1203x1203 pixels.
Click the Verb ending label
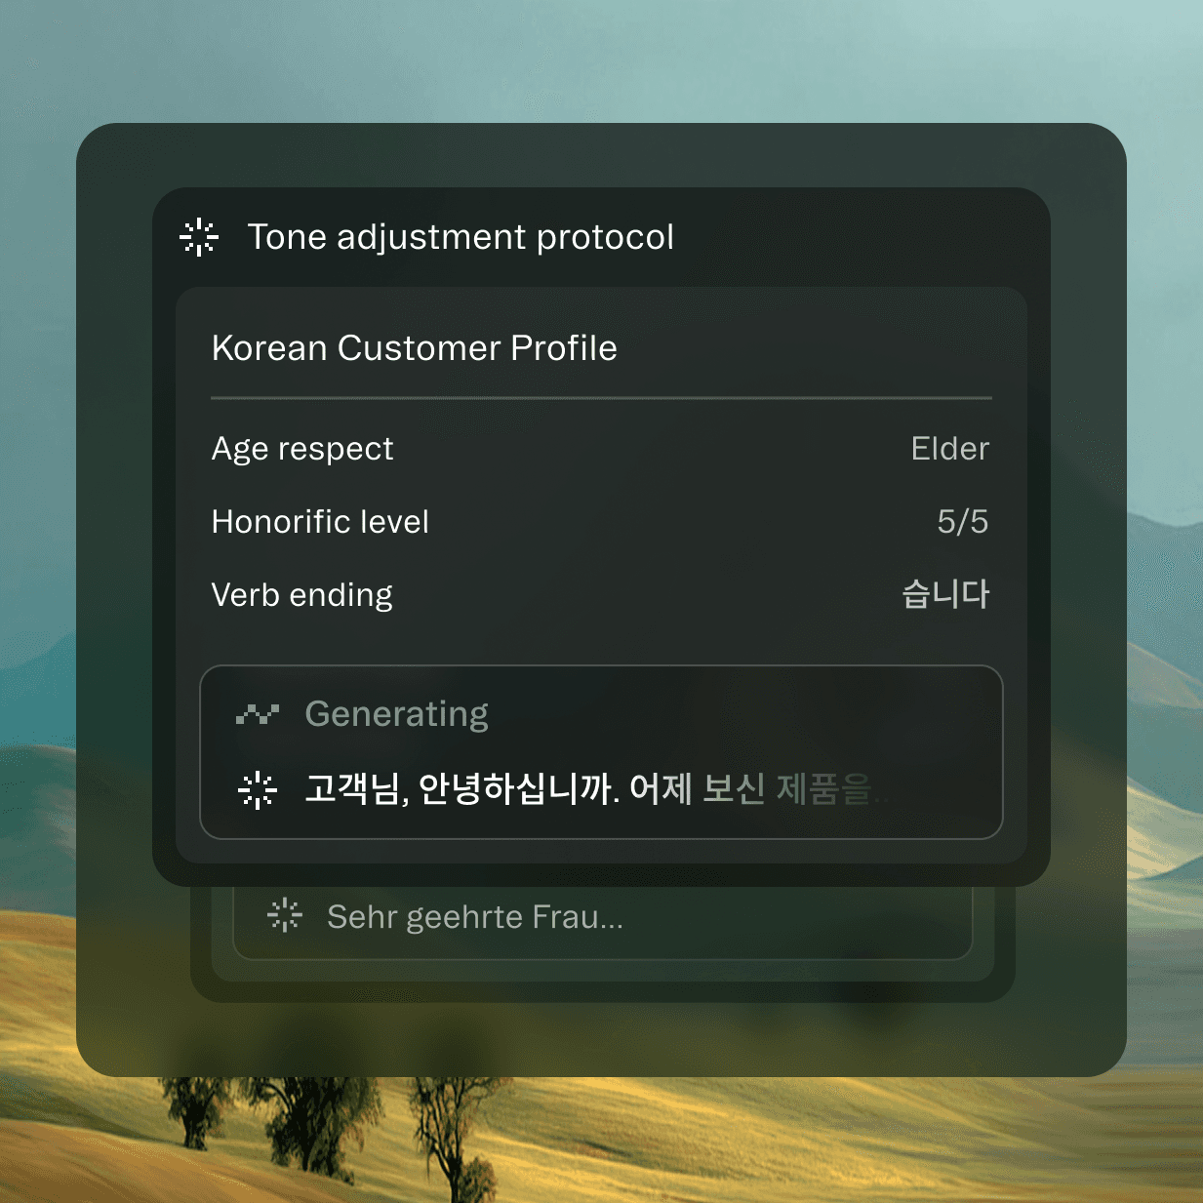(302, 595)
